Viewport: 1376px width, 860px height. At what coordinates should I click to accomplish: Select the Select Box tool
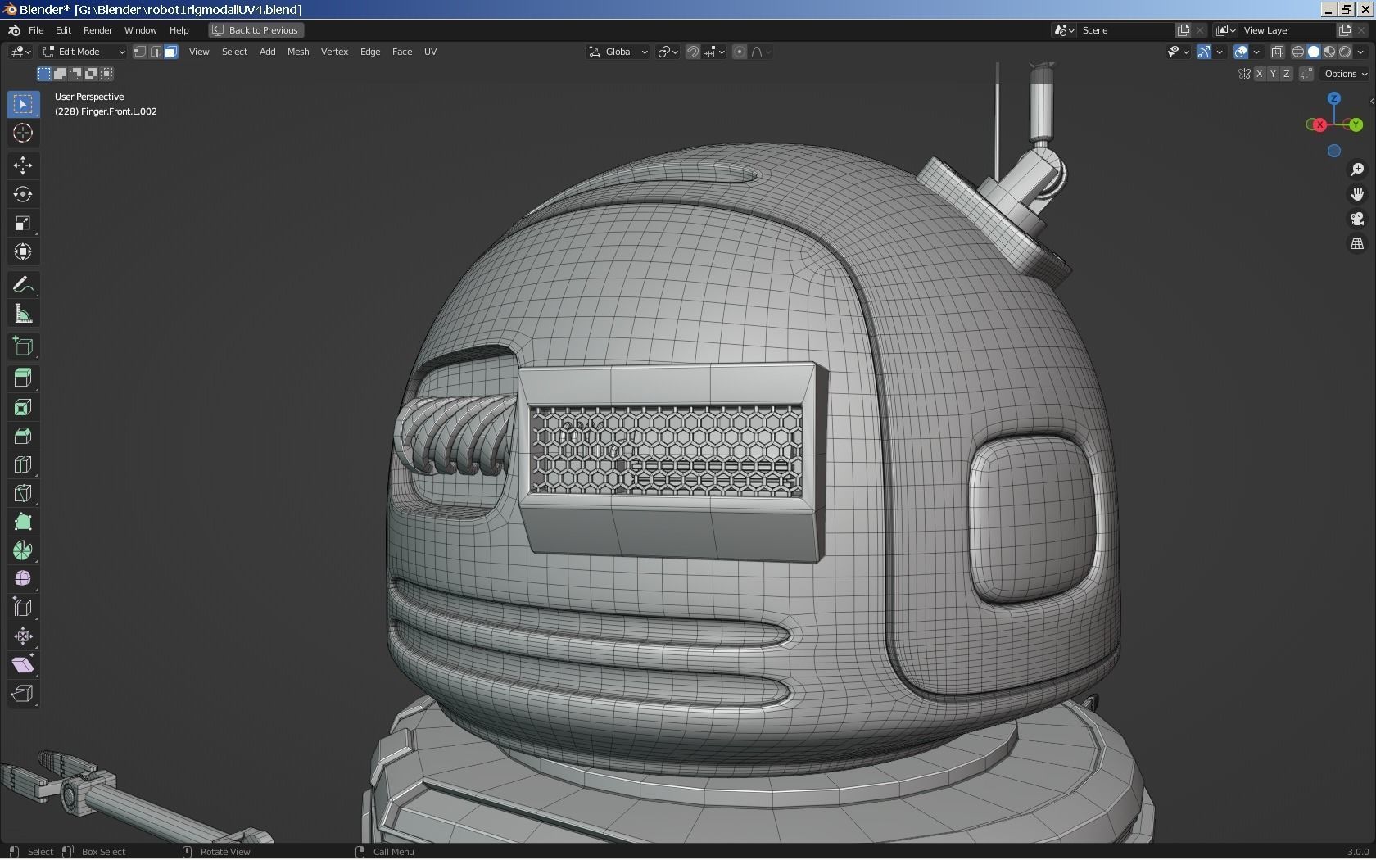23,104
